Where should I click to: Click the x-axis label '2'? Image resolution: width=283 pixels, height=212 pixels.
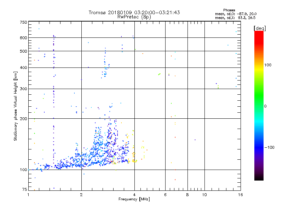(x=81, y=195)
